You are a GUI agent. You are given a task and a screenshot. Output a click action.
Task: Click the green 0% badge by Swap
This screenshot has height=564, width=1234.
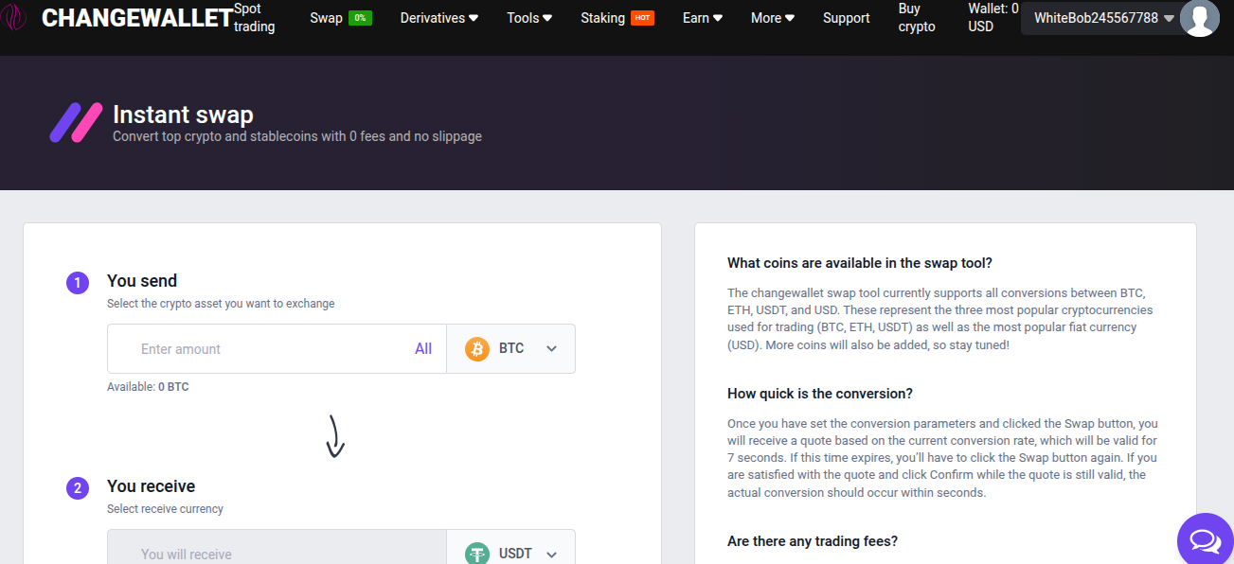pyautogui.click(x=360, y=18)
